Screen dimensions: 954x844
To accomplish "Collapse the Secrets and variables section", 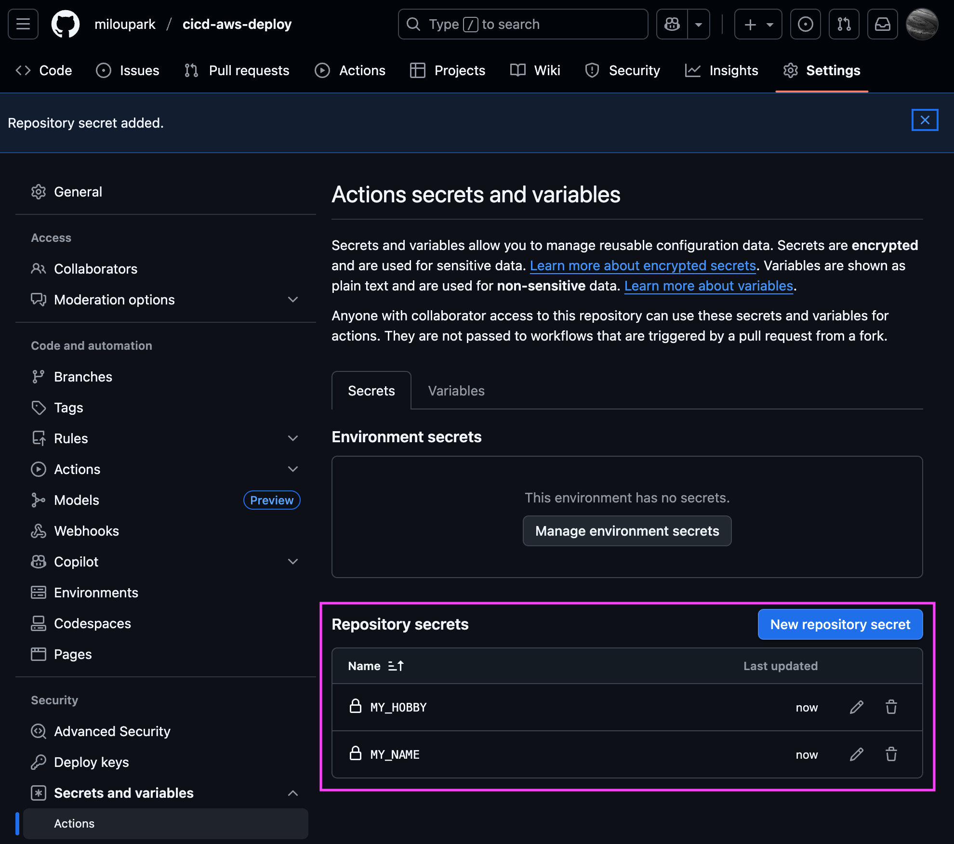I will (292, 793).
